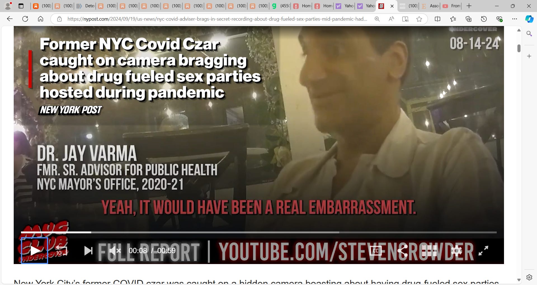Go back to the previous page
Screen dimensions: 537x285
pos(10,19)
